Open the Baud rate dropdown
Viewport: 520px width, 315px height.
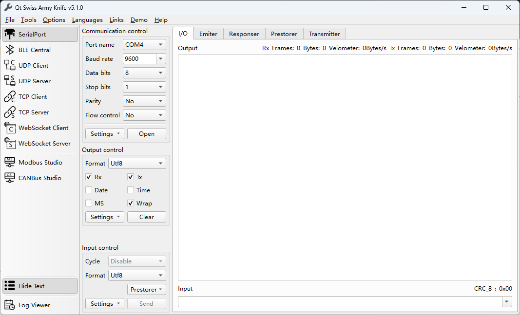(144, 58)
